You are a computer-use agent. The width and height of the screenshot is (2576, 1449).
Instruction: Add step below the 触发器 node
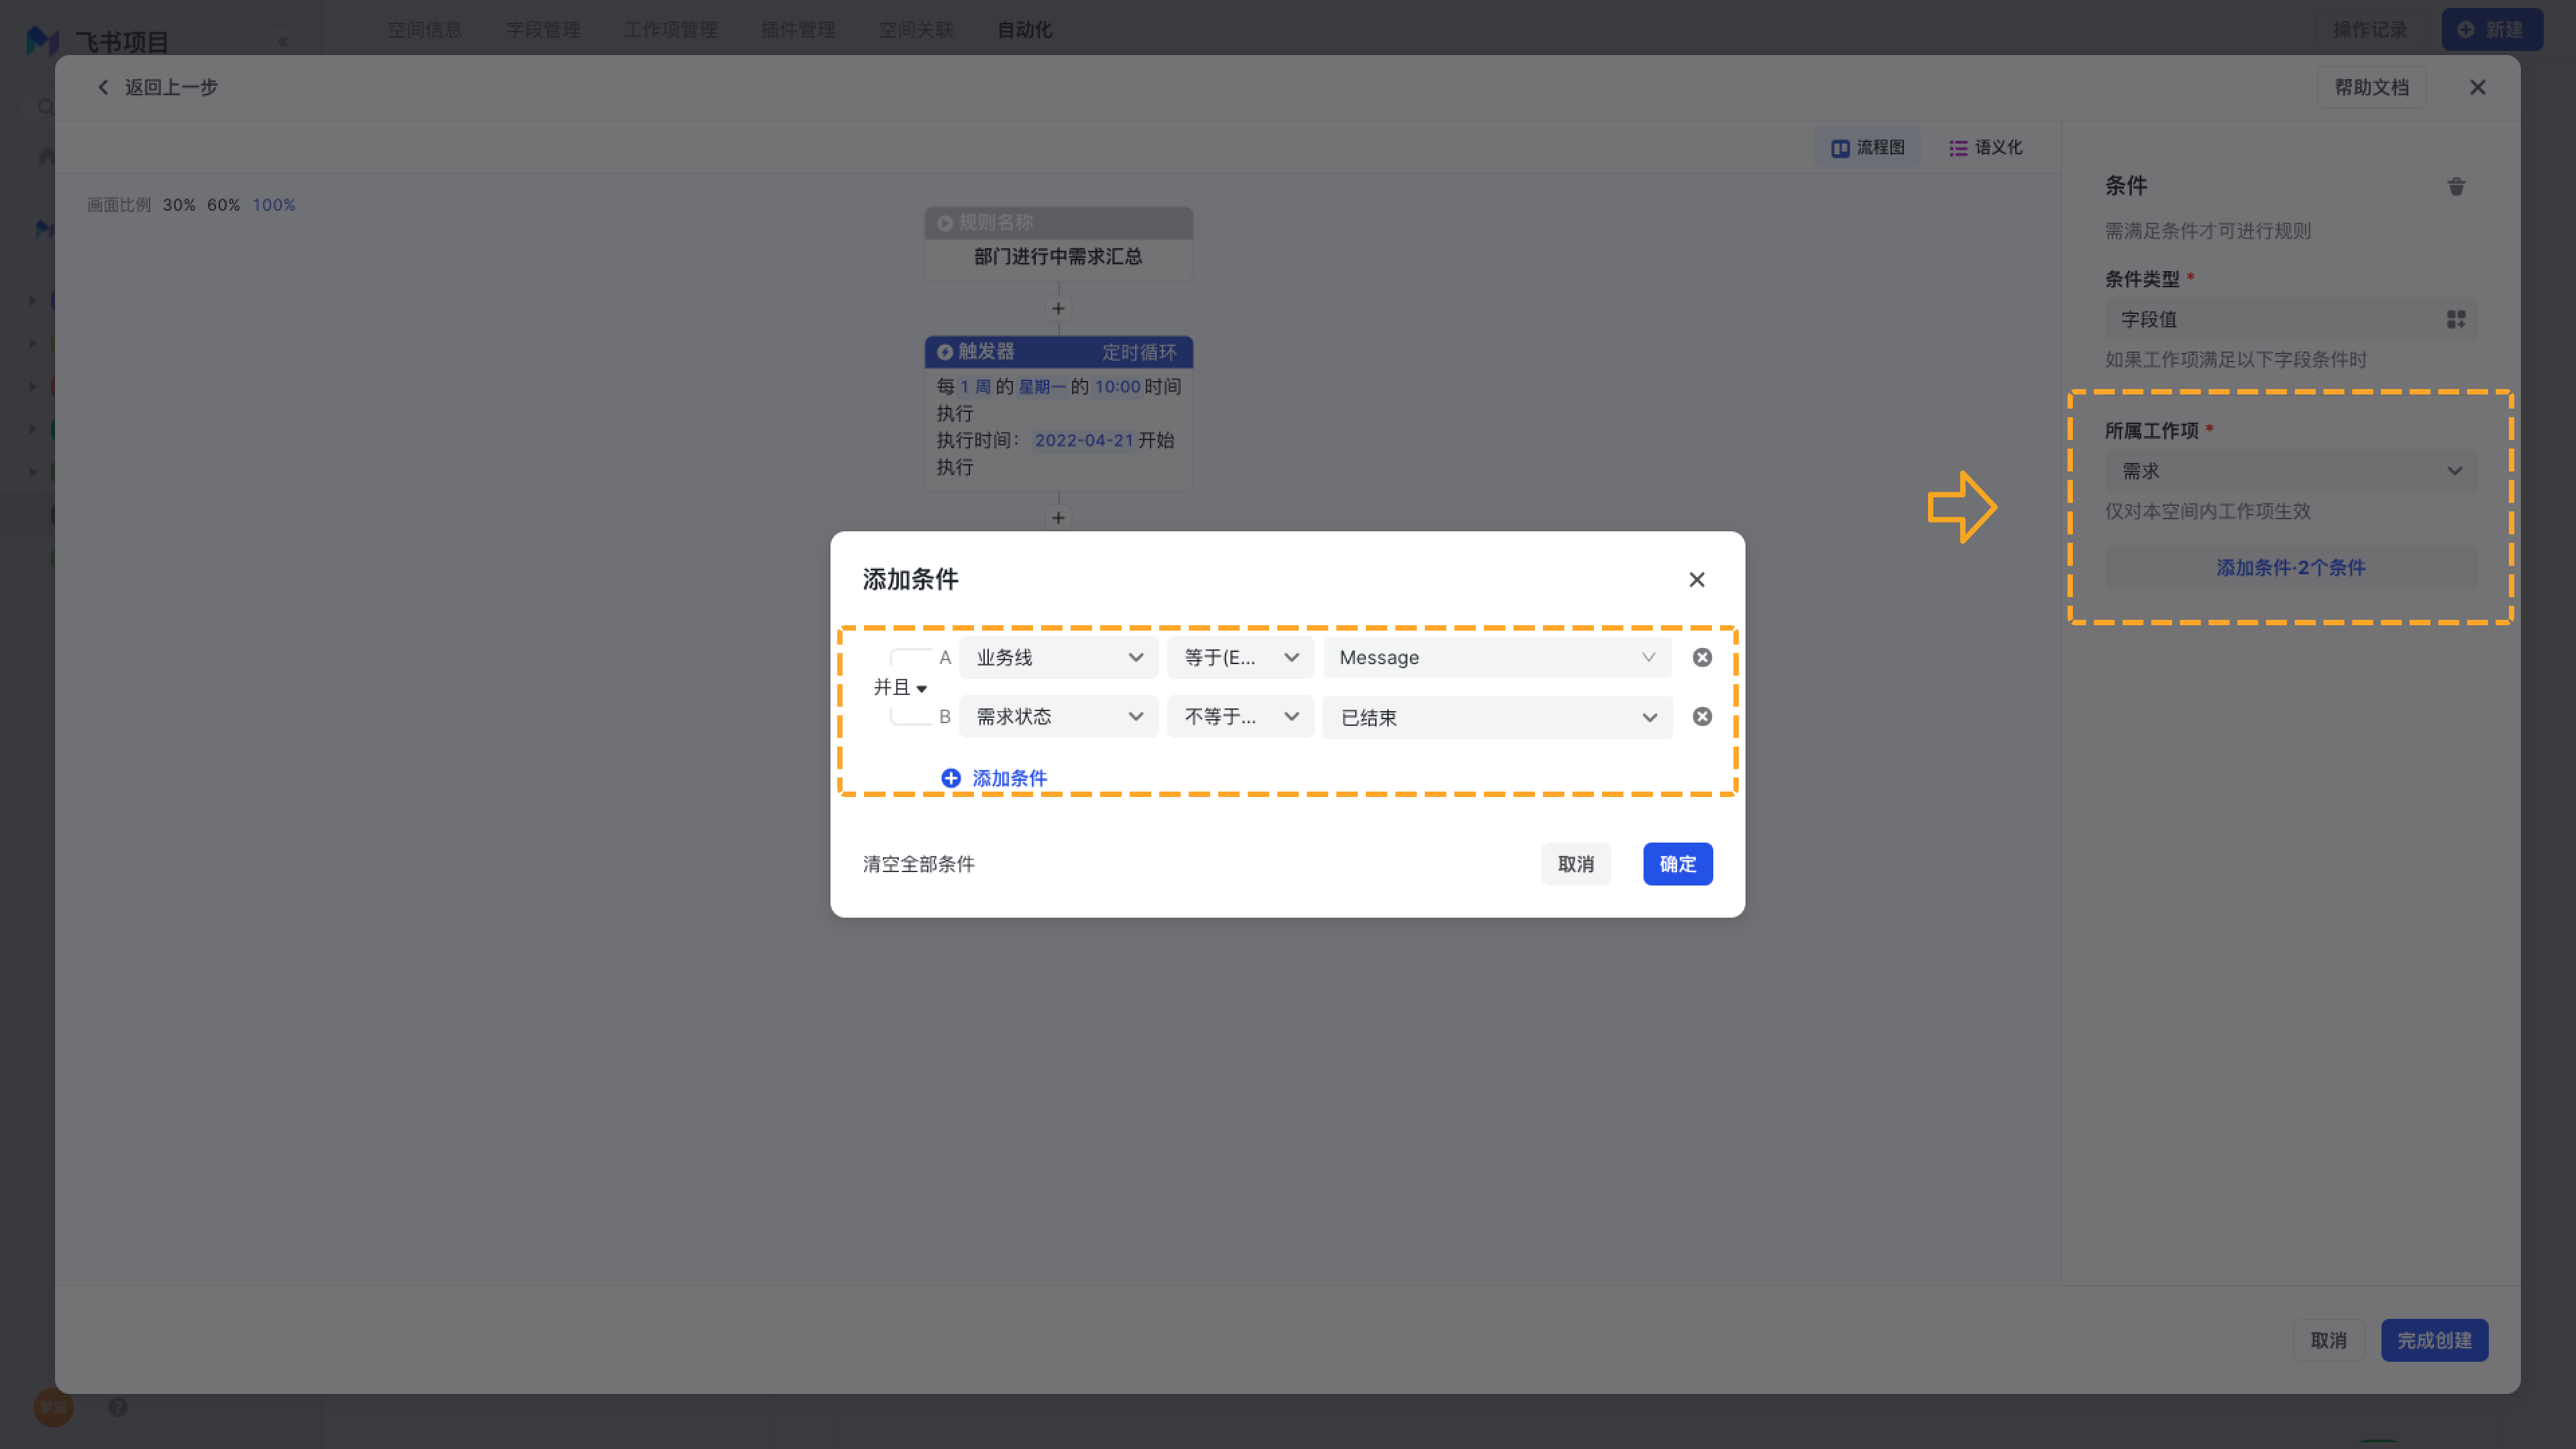click(1058, 517)
